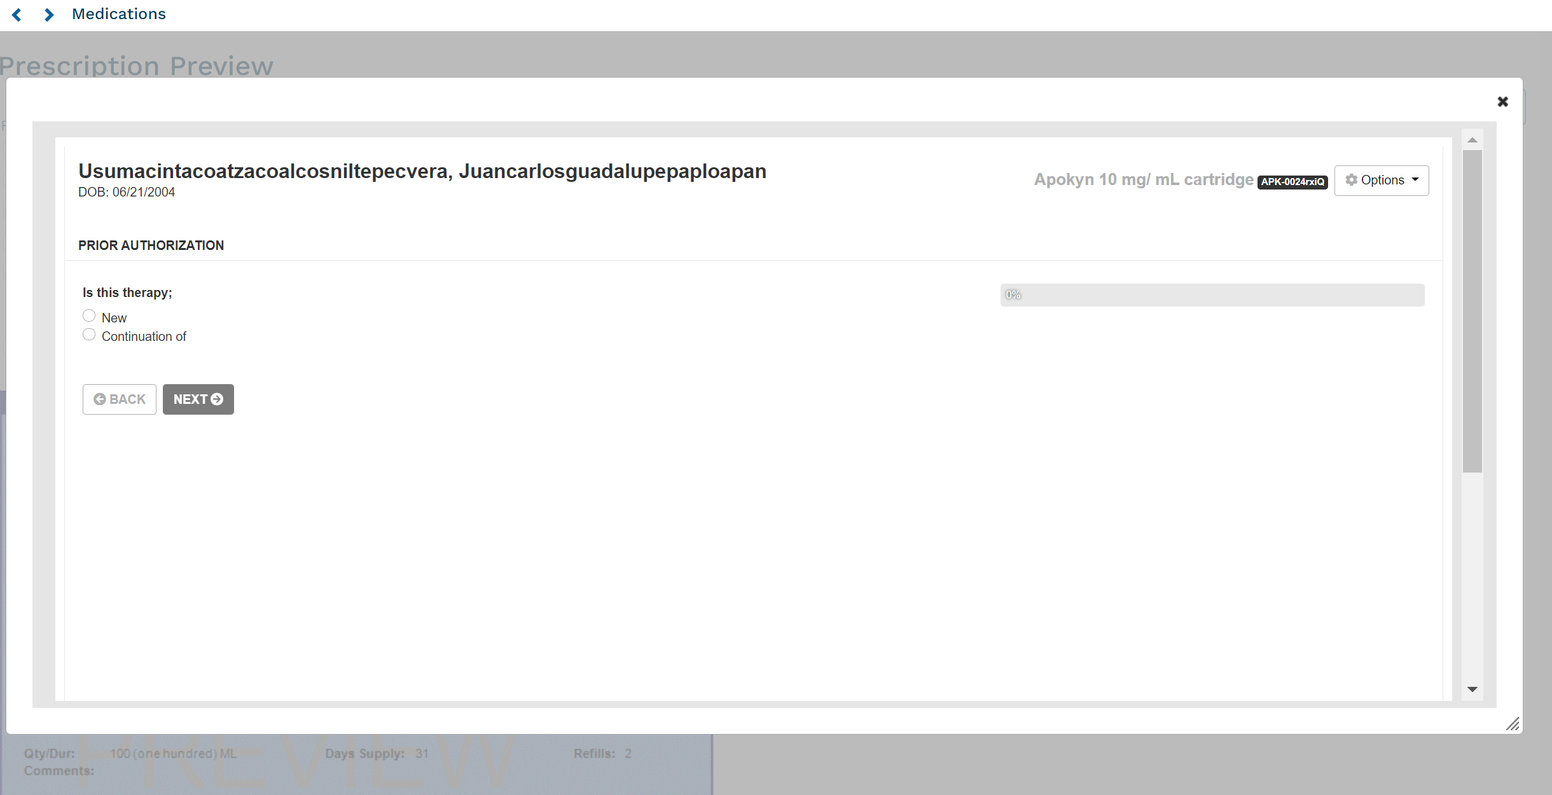Click the BACK button
This screenshot has height=795, width=1552.
[x=120, y=399]
